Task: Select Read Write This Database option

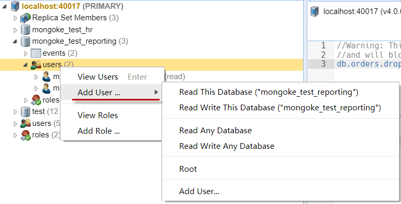Action: click(x=281, y=108)
